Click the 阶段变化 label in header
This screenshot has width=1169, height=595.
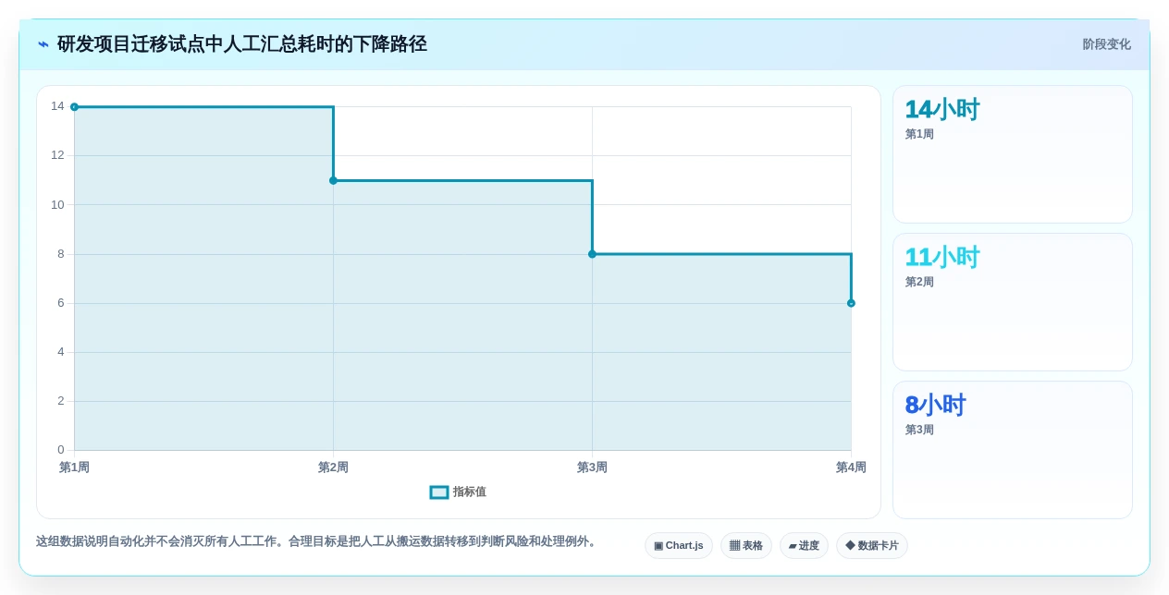point(1106,44)
